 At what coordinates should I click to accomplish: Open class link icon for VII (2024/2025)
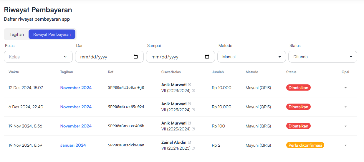tap(193, 148)
